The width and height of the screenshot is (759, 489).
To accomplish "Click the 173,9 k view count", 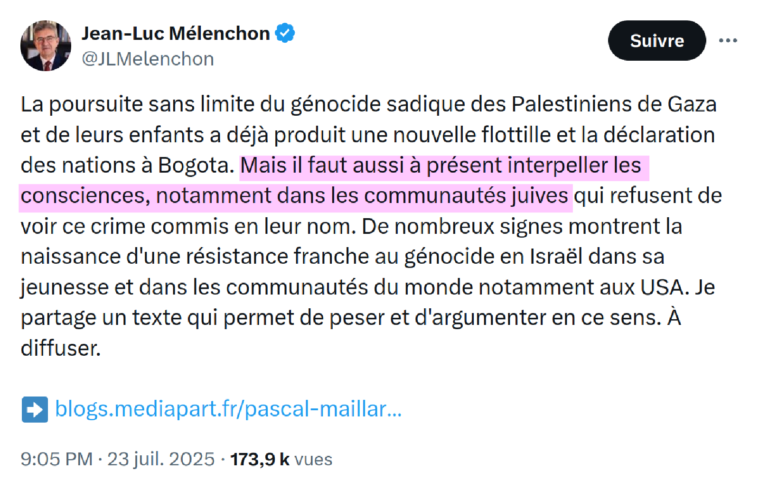I will [260, 459].
